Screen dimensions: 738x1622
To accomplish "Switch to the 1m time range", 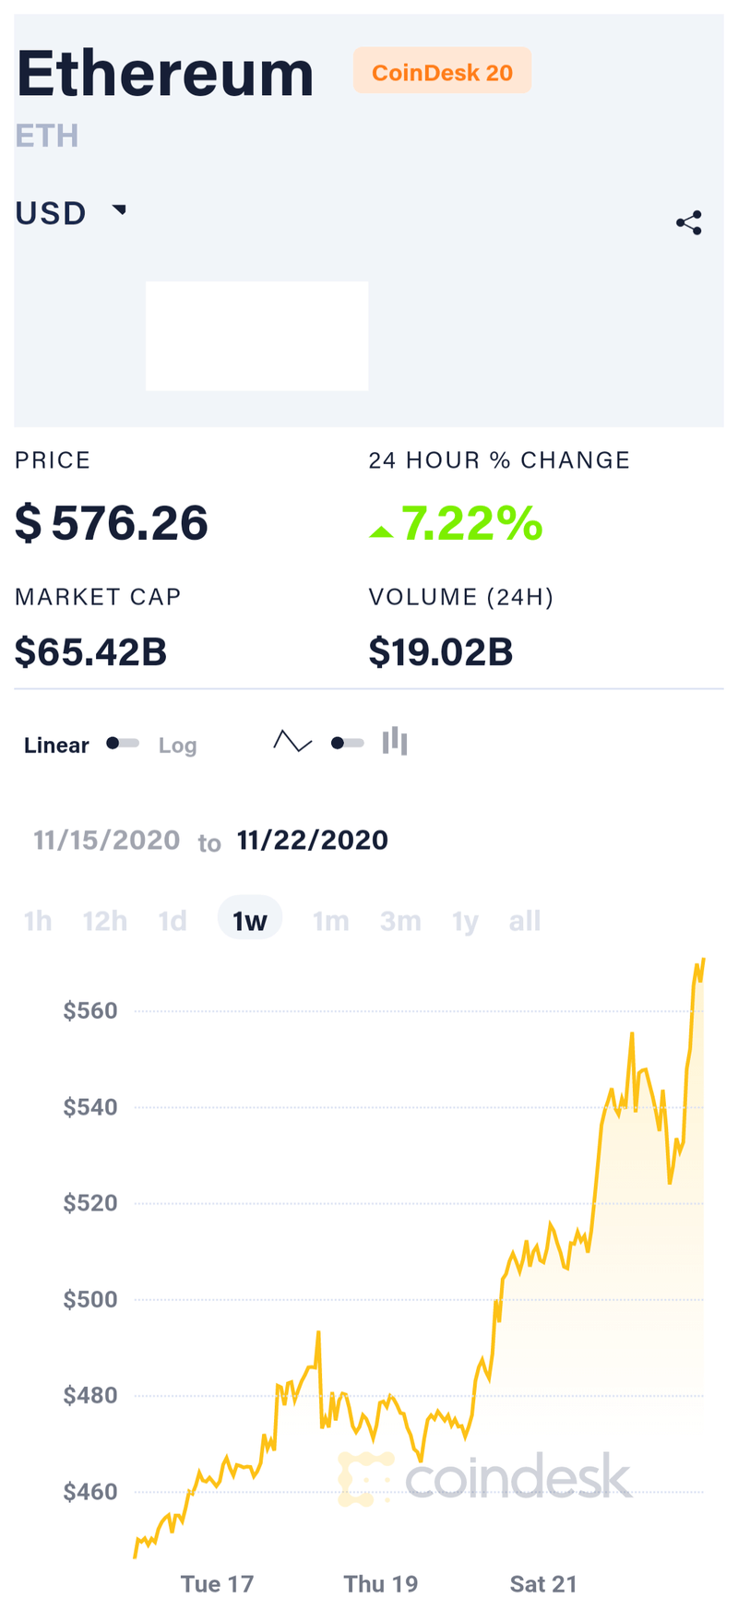I will [330, 921].
